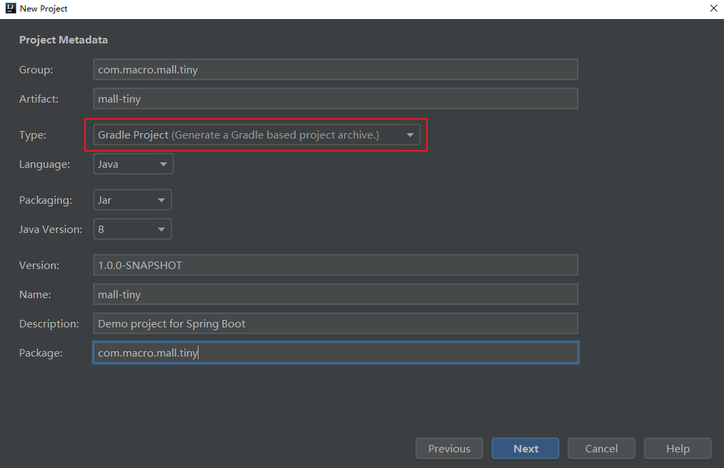This screenshot has height=468, width=724.
Task: Click the Version field with 1.0.0-SNAPSHOT
Action: pyautogui.click(x=335, y=266)
